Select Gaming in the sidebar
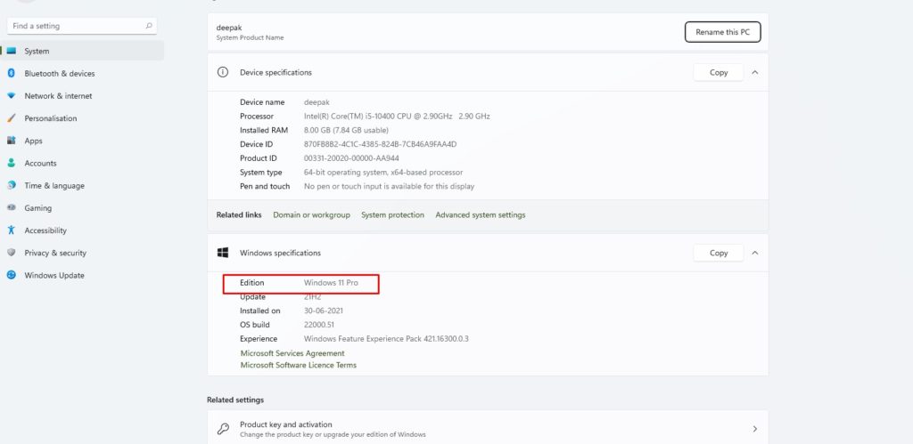Viewport: 913px width, 444px height. click(x=82, y=207)
